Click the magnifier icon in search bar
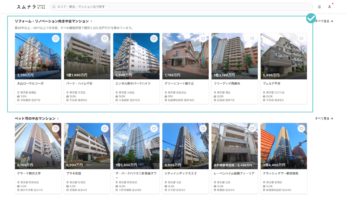The height and width of the screenshot is (208, 346). (x=54, y=7)
